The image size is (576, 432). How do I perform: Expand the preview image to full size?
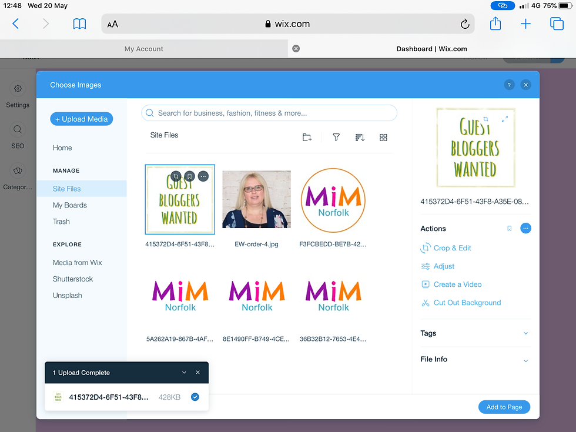point(505,119)
